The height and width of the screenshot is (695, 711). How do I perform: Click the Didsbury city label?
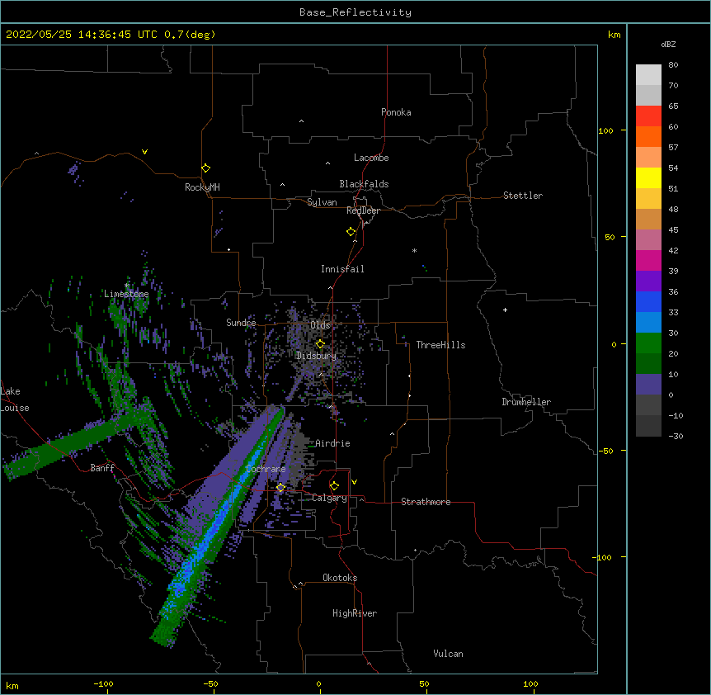(317, 356)
